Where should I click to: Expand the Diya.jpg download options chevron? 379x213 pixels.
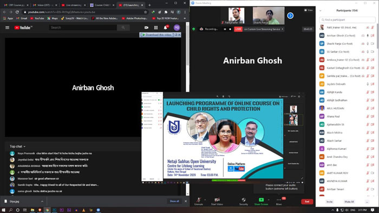(x=42, y=202)
